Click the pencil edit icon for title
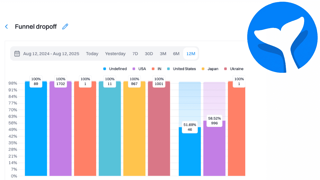Viewport: 320px width, 180px height. (x=65, y=26)
